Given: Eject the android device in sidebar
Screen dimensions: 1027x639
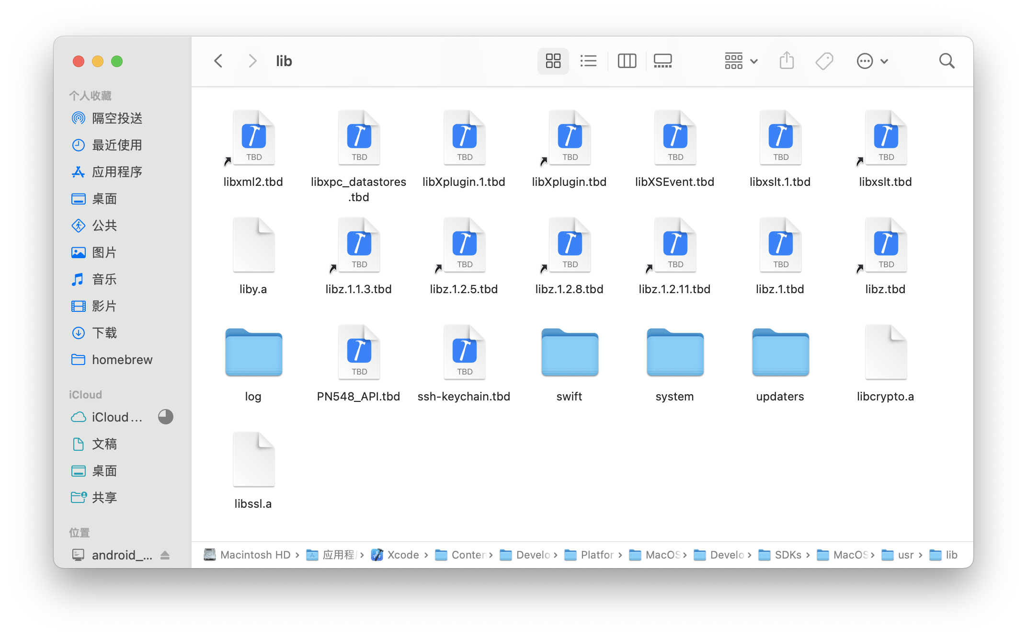Looking at the screenshot, I should click(x=166, y=555).
